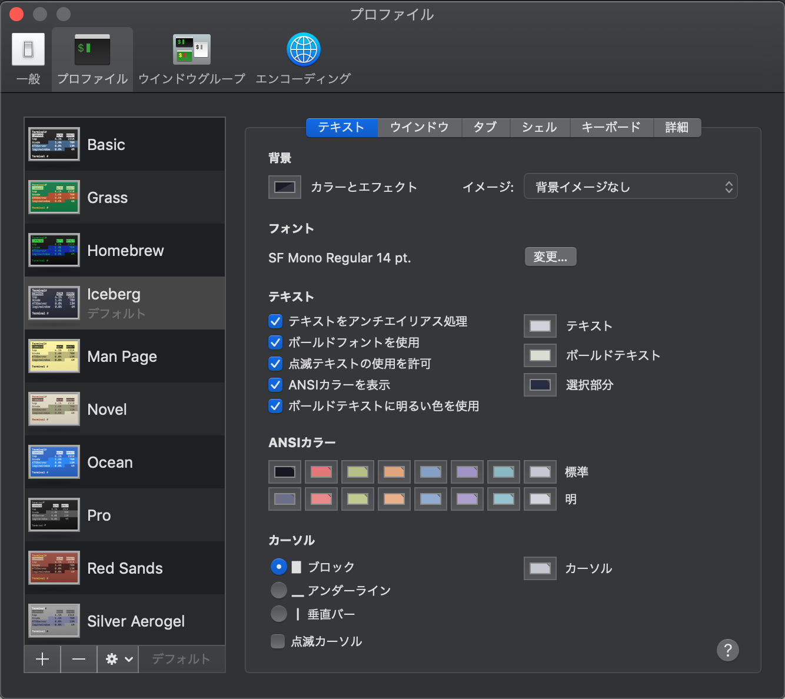Select the Red Sands profile
Image resolution: width=785 pixels, height=699 pixels.
pos(125,568)
